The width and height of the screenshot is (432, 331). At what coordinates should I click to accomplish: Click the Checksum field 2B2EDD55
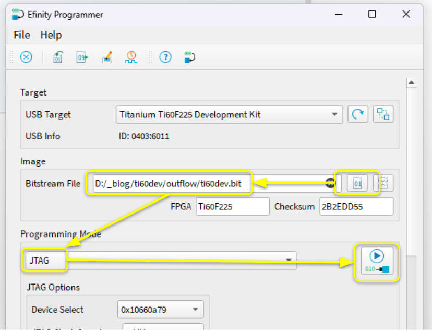[356, 206]
